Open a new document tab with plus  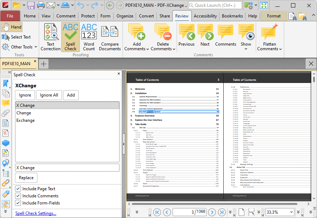click(43, 64)
